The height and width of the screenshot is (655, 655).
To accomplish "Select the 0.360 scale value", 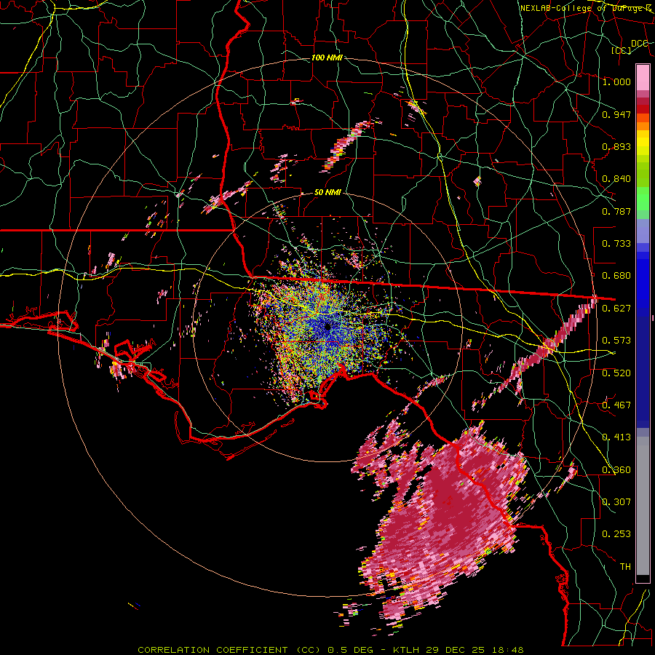I will (616, 470).
